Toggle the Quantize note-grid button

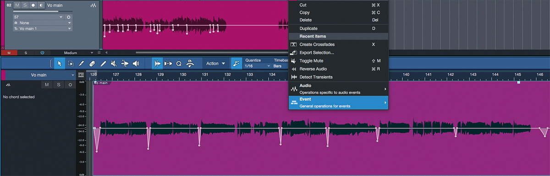pyautogui.click(x=236, y=64)
